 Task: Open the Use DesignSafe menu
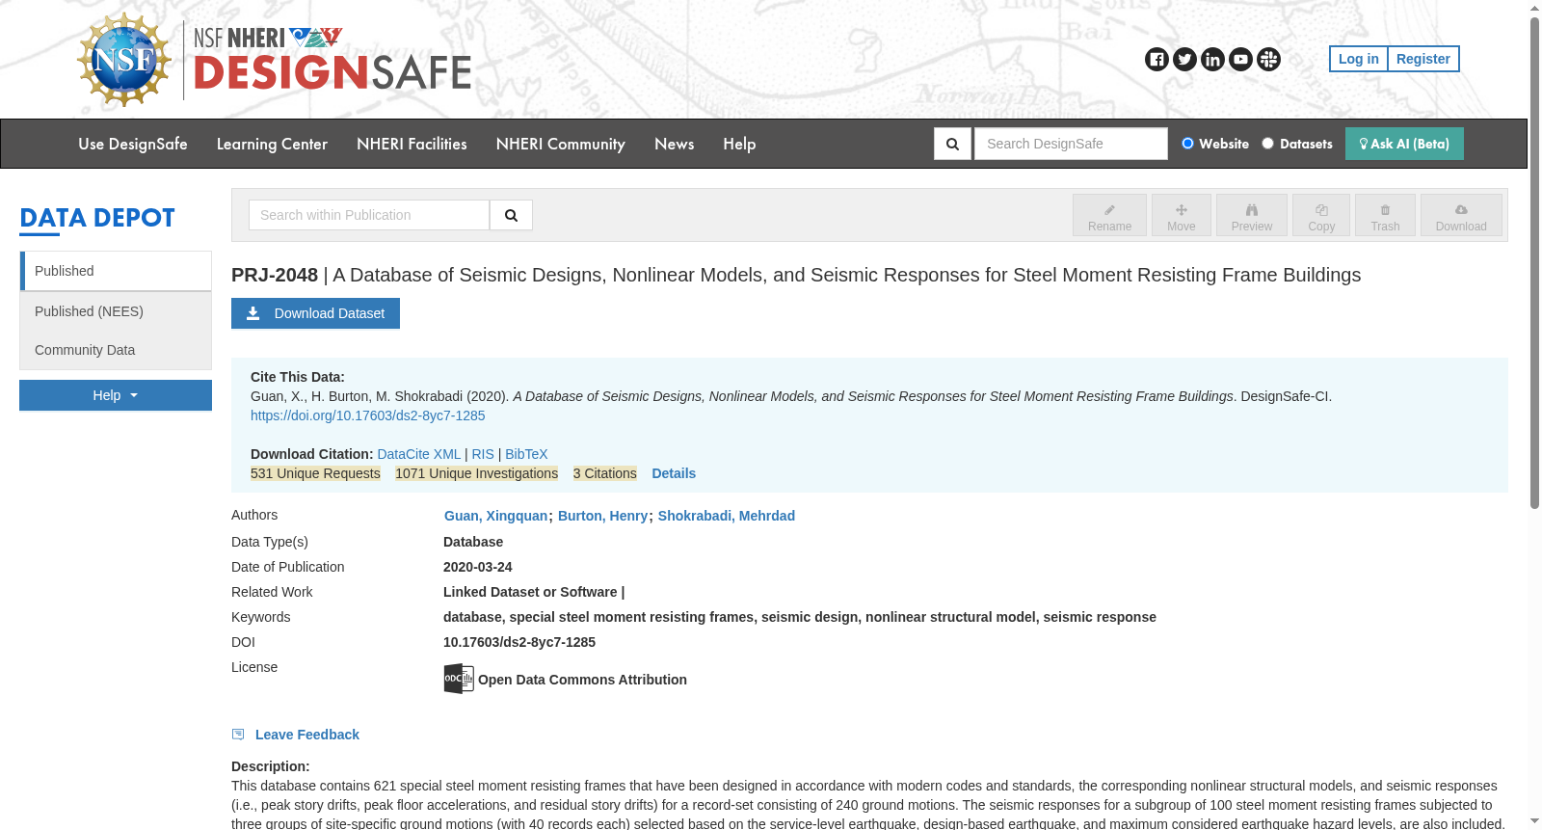pos(133,144)
